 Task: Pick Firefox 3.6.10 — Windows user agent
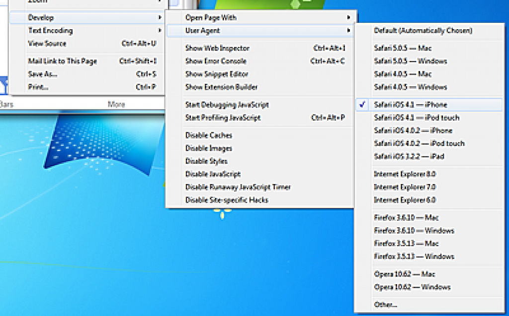(x=429, y=231)
